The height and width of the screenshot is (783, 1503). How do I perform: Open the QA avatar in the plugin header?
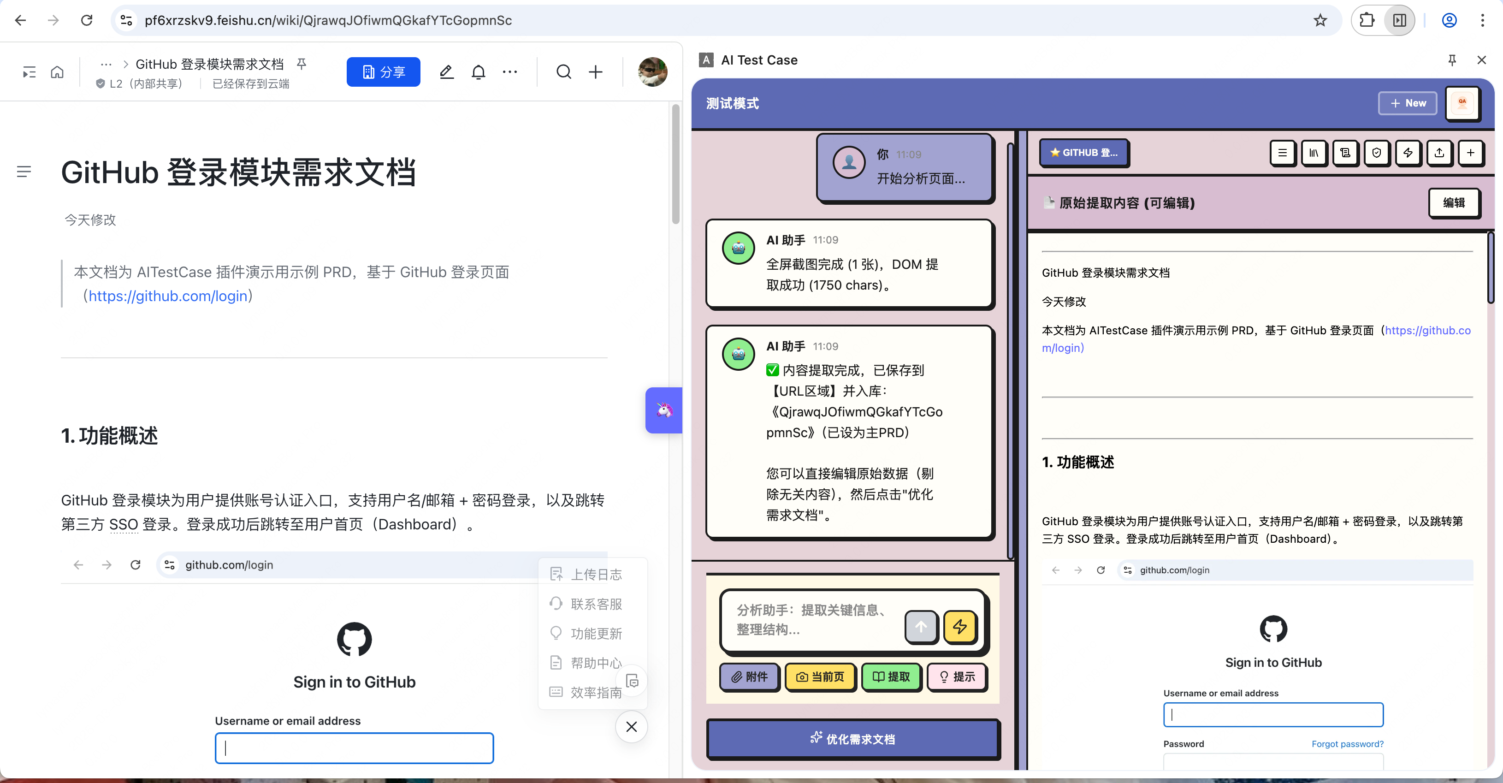coord(1462,103)
